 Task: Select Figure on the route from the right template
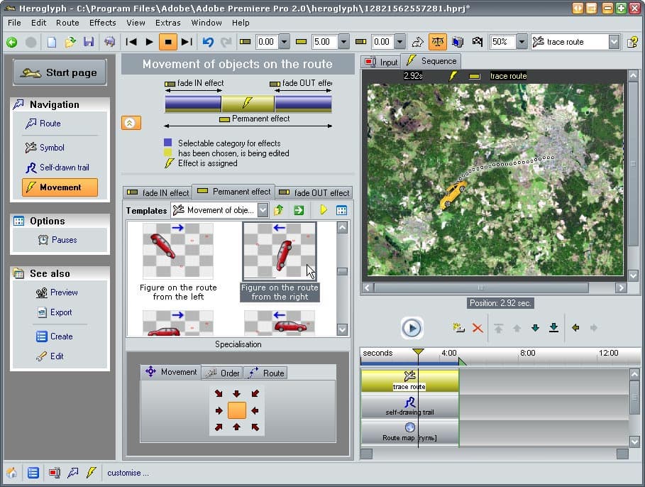click(280, 262)
